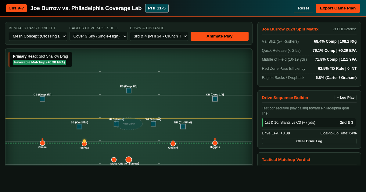Click the 68.4% Comp | 108.2 Rtg value

(335, 41)
